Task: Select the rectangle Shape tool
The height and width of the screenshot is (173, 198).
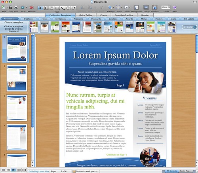Action: [57, 8]
